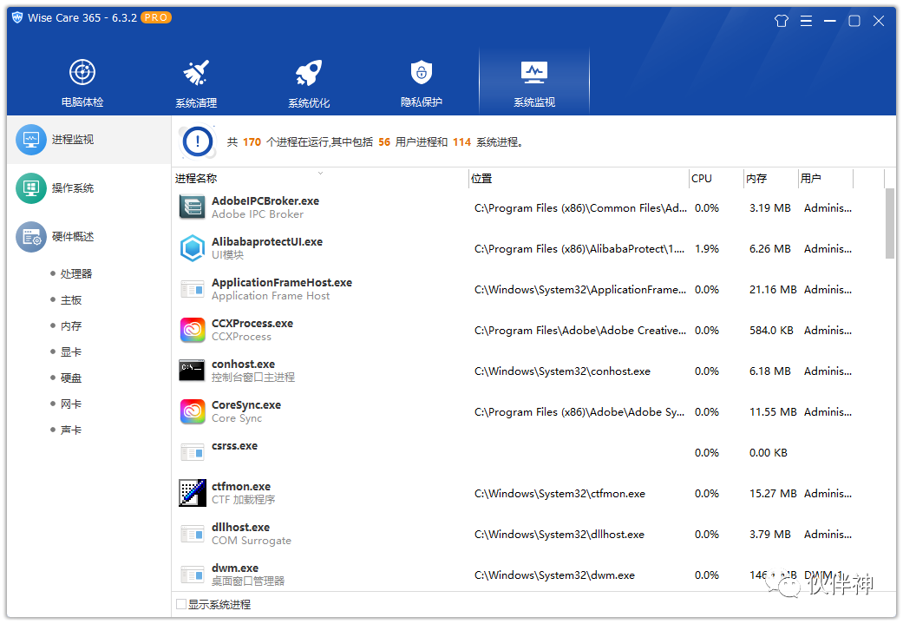This screenshot has width=903, height=624.
Task: Click the 21.16 MB memory value
Action: (x=773, y=290)
